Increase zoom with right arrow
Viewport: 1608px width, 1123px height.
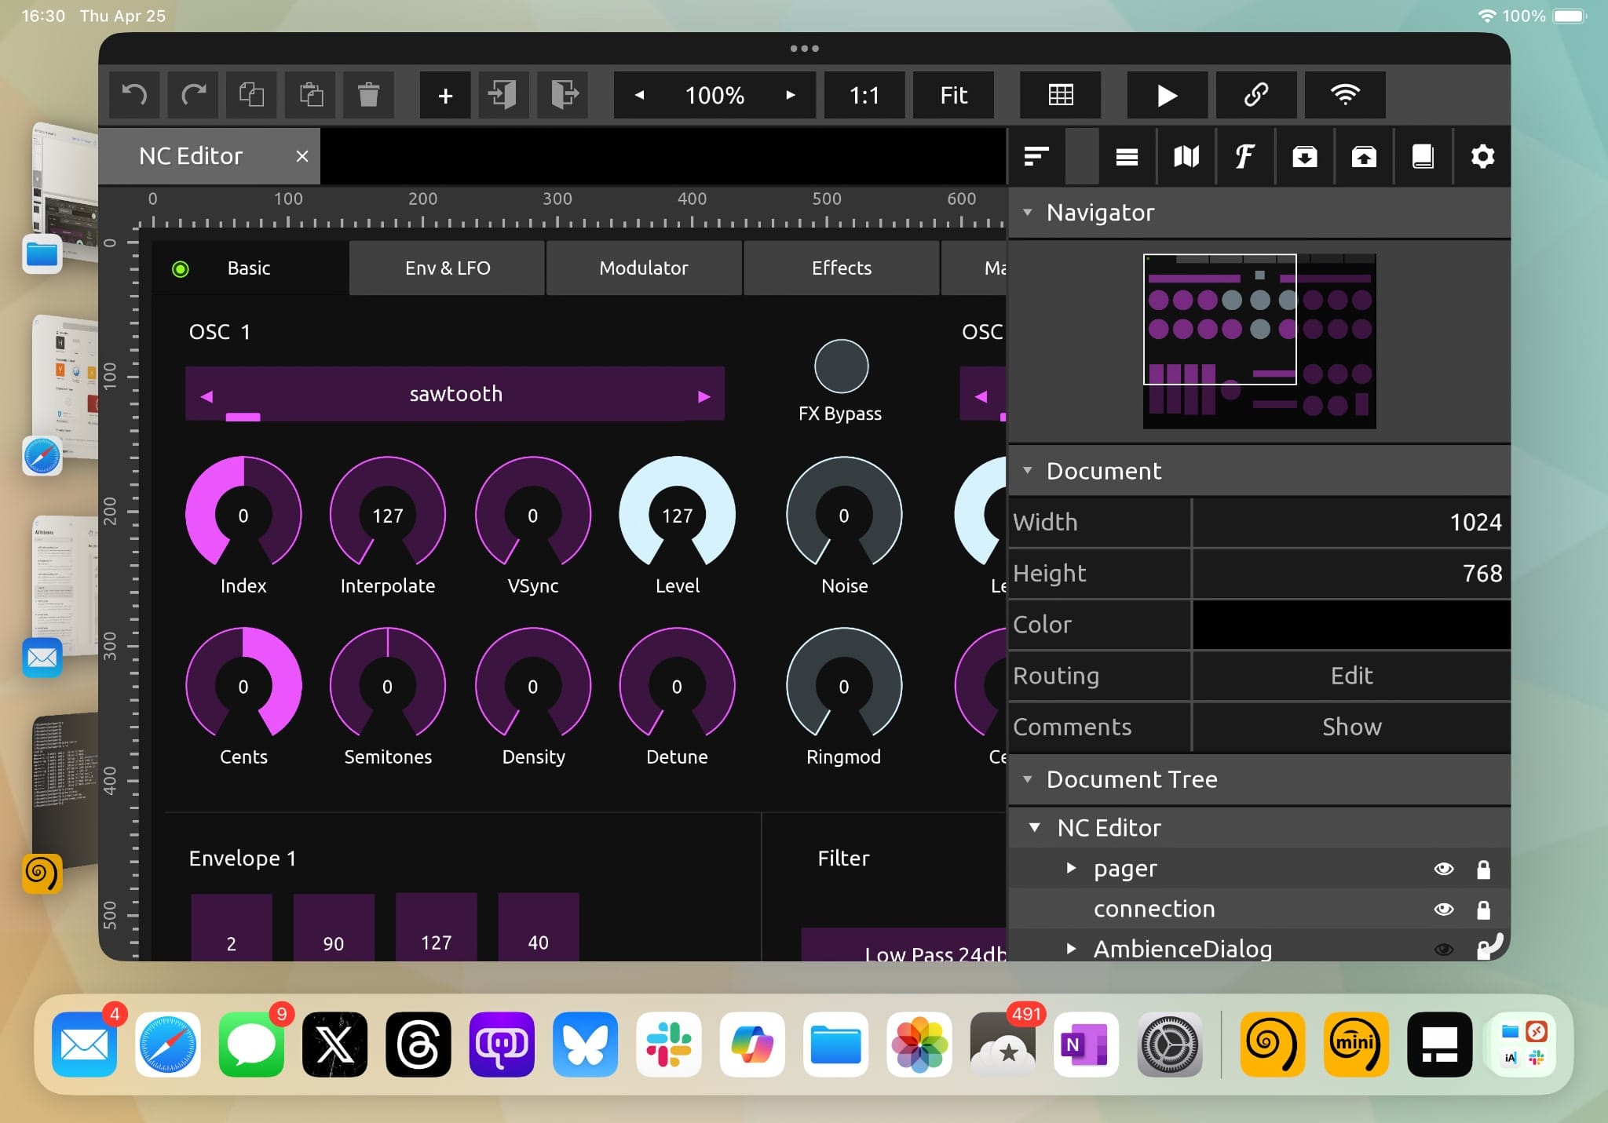click(x=790, y=95)
